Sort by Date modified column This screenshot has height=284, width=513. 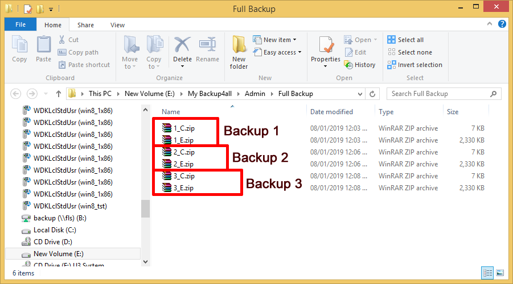coord(331,112)
